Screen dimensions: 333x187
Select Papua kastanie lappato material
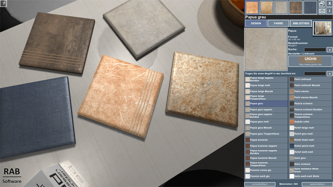pyautogui.click(x=266, y=146)
